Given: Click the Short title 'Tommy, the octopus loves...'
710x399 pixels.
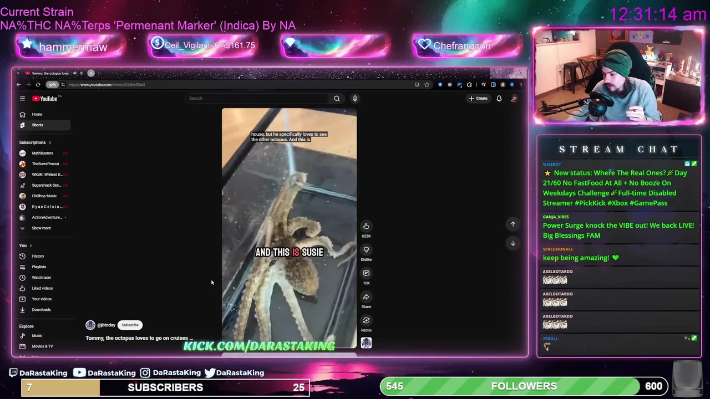Looking at the screenshot, I should (x=139, y=338).
